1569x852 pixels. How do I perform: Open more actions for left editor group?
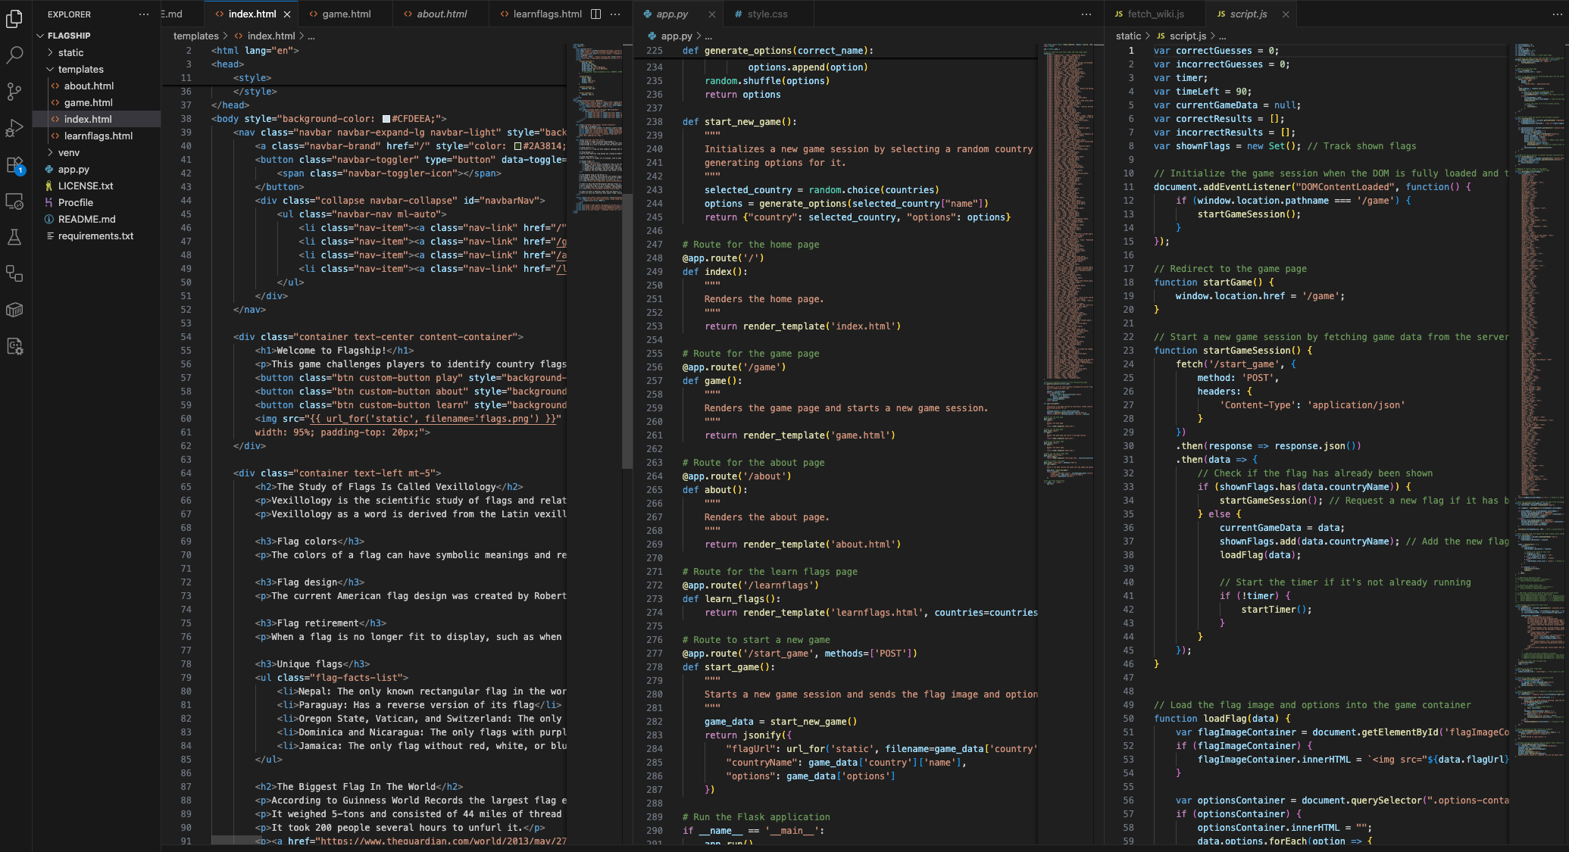click(x=615, y=14)
